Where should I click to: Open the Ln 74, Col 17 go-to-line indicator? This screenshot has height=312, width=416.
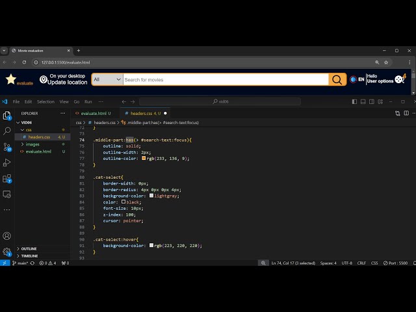[x=293, y=263]
